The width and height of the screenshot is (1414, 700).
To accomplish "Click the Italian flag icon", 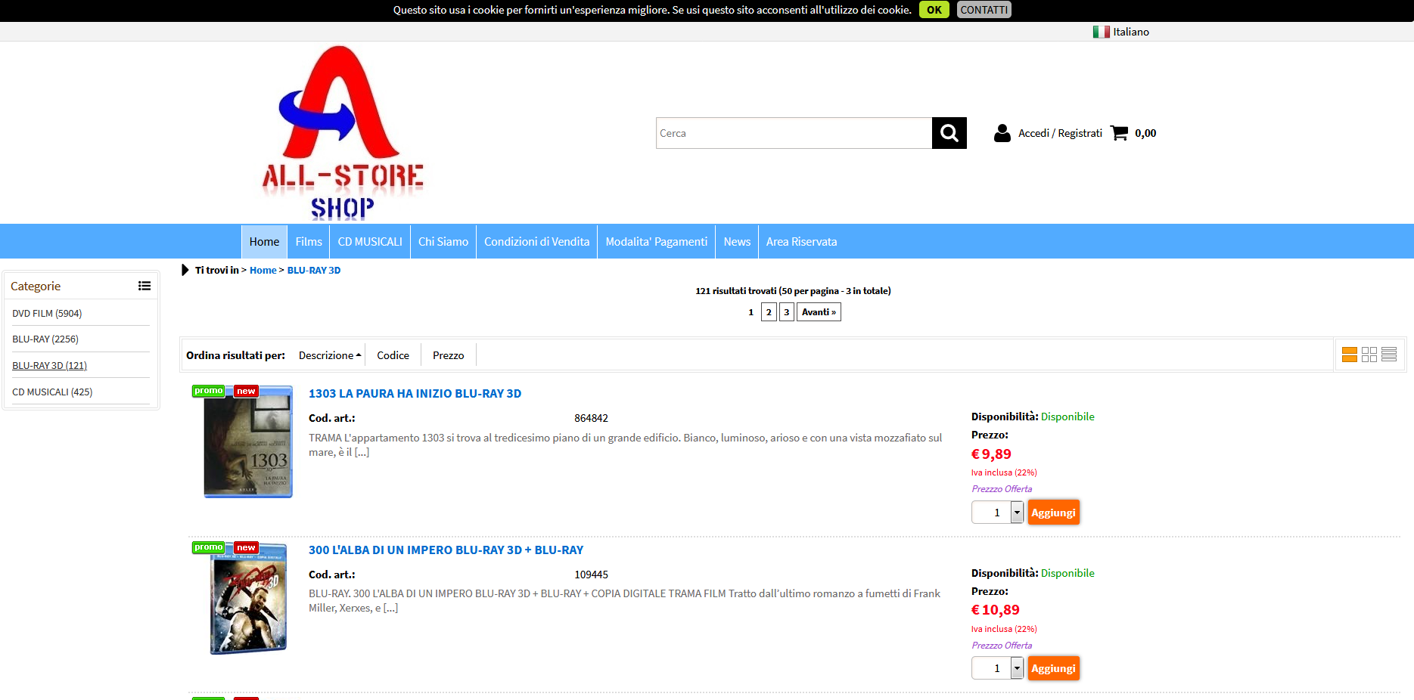I will click(x=1101, y=32).
